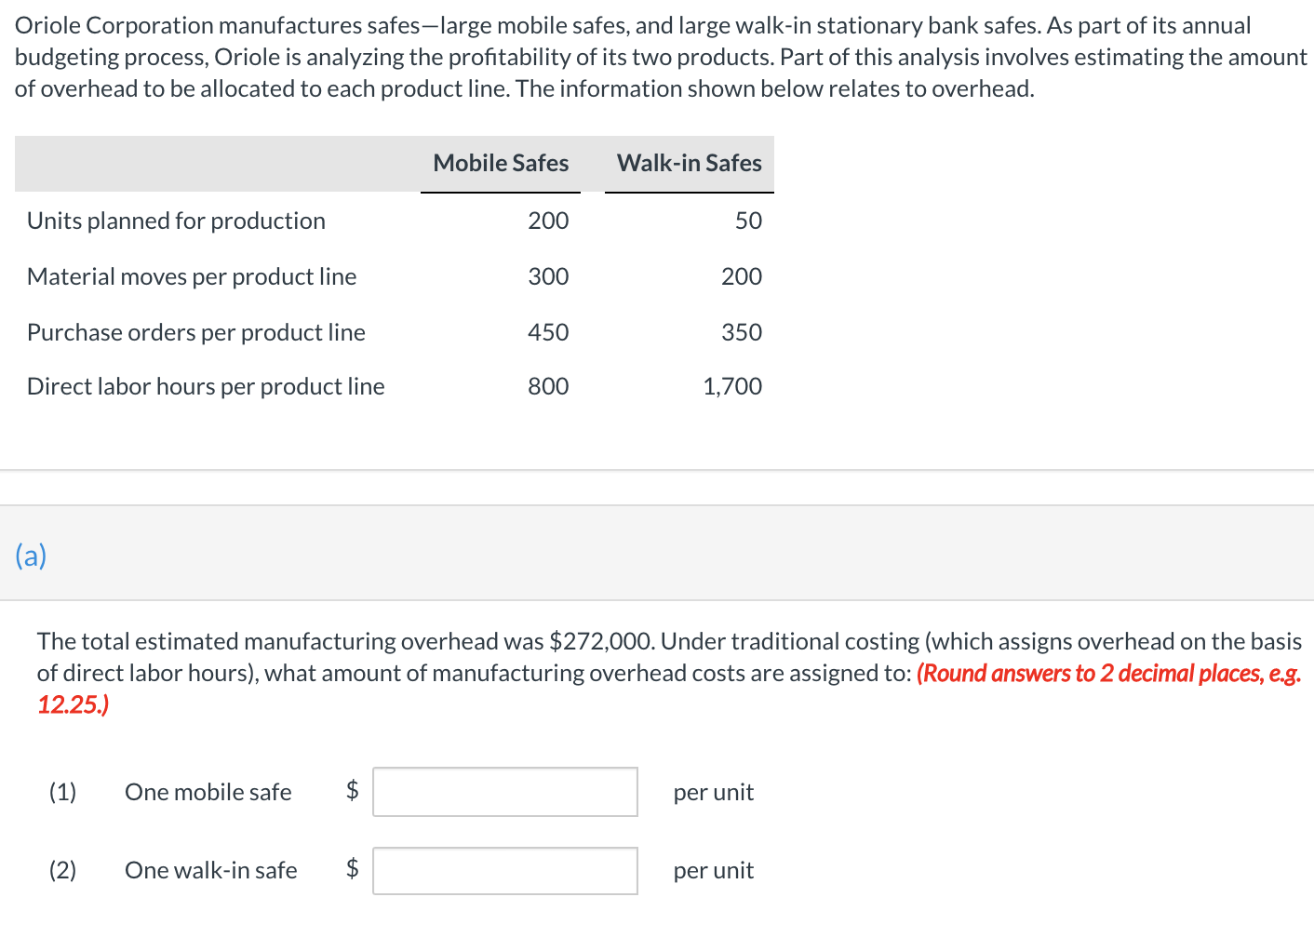Click Purchase orders per product line label
This screenshot has height=951, width=1314.
click(x=196, y=332)
